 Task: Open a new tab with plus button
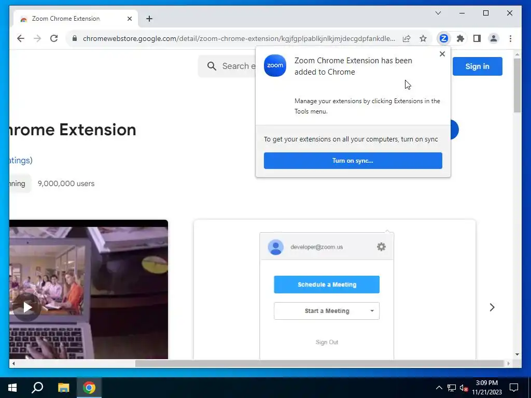pyautogui.click(x=149, y=19)
